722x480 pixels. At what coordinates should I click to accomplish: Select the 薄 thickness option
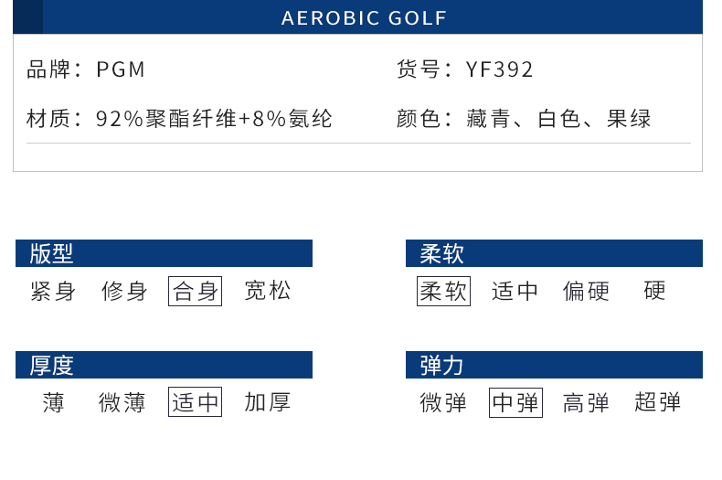53,402
